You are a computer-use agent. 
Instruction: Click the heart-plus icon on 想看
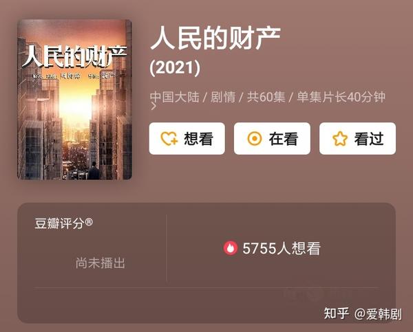pyautogui.click(x=169, y=139)
